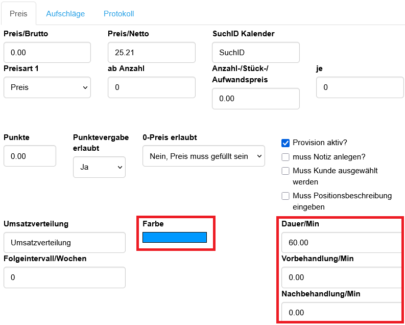Open the Protokoll tab
The image size is (405, 325).
tap(118, 14)
